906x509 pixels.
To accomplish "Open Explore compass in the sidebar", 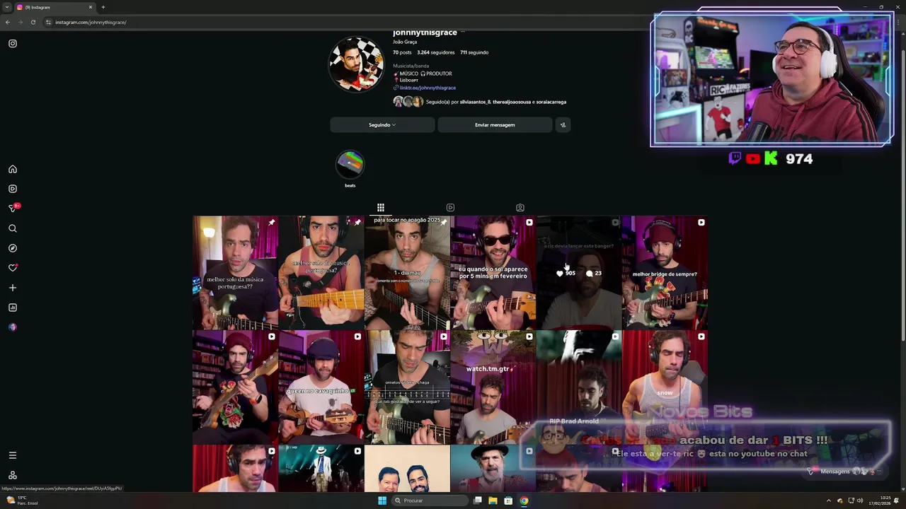I will (13, 248).
